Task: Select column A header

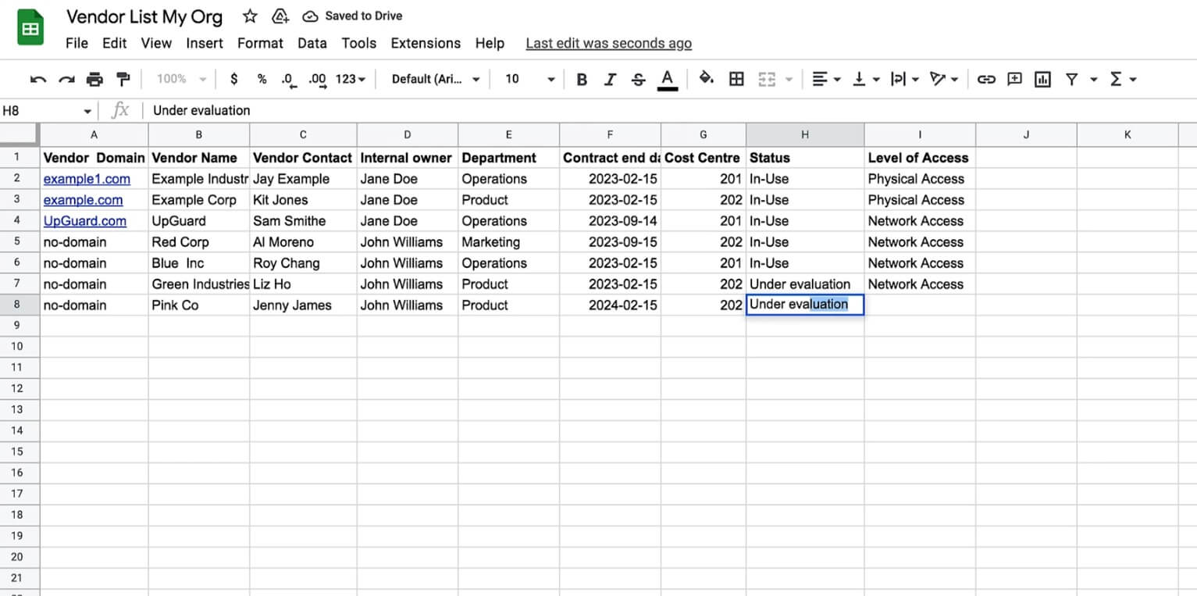Action: pos(94,135)
